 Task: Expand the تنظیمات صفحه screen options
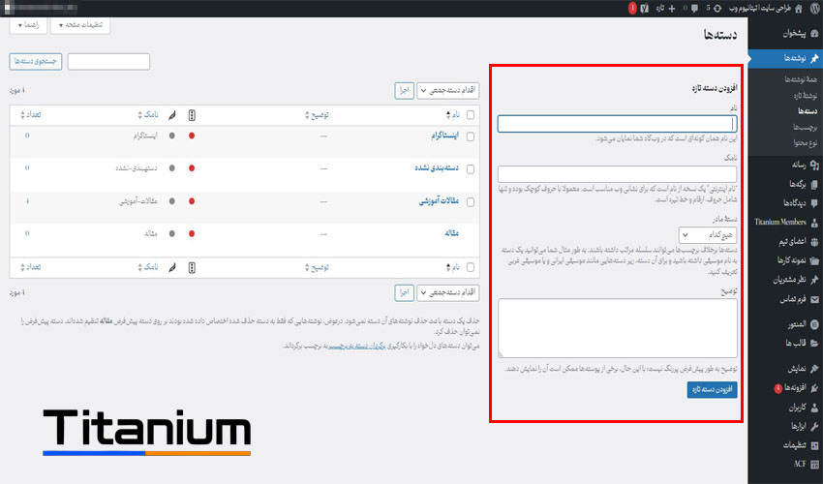click(x=80, y=25)
